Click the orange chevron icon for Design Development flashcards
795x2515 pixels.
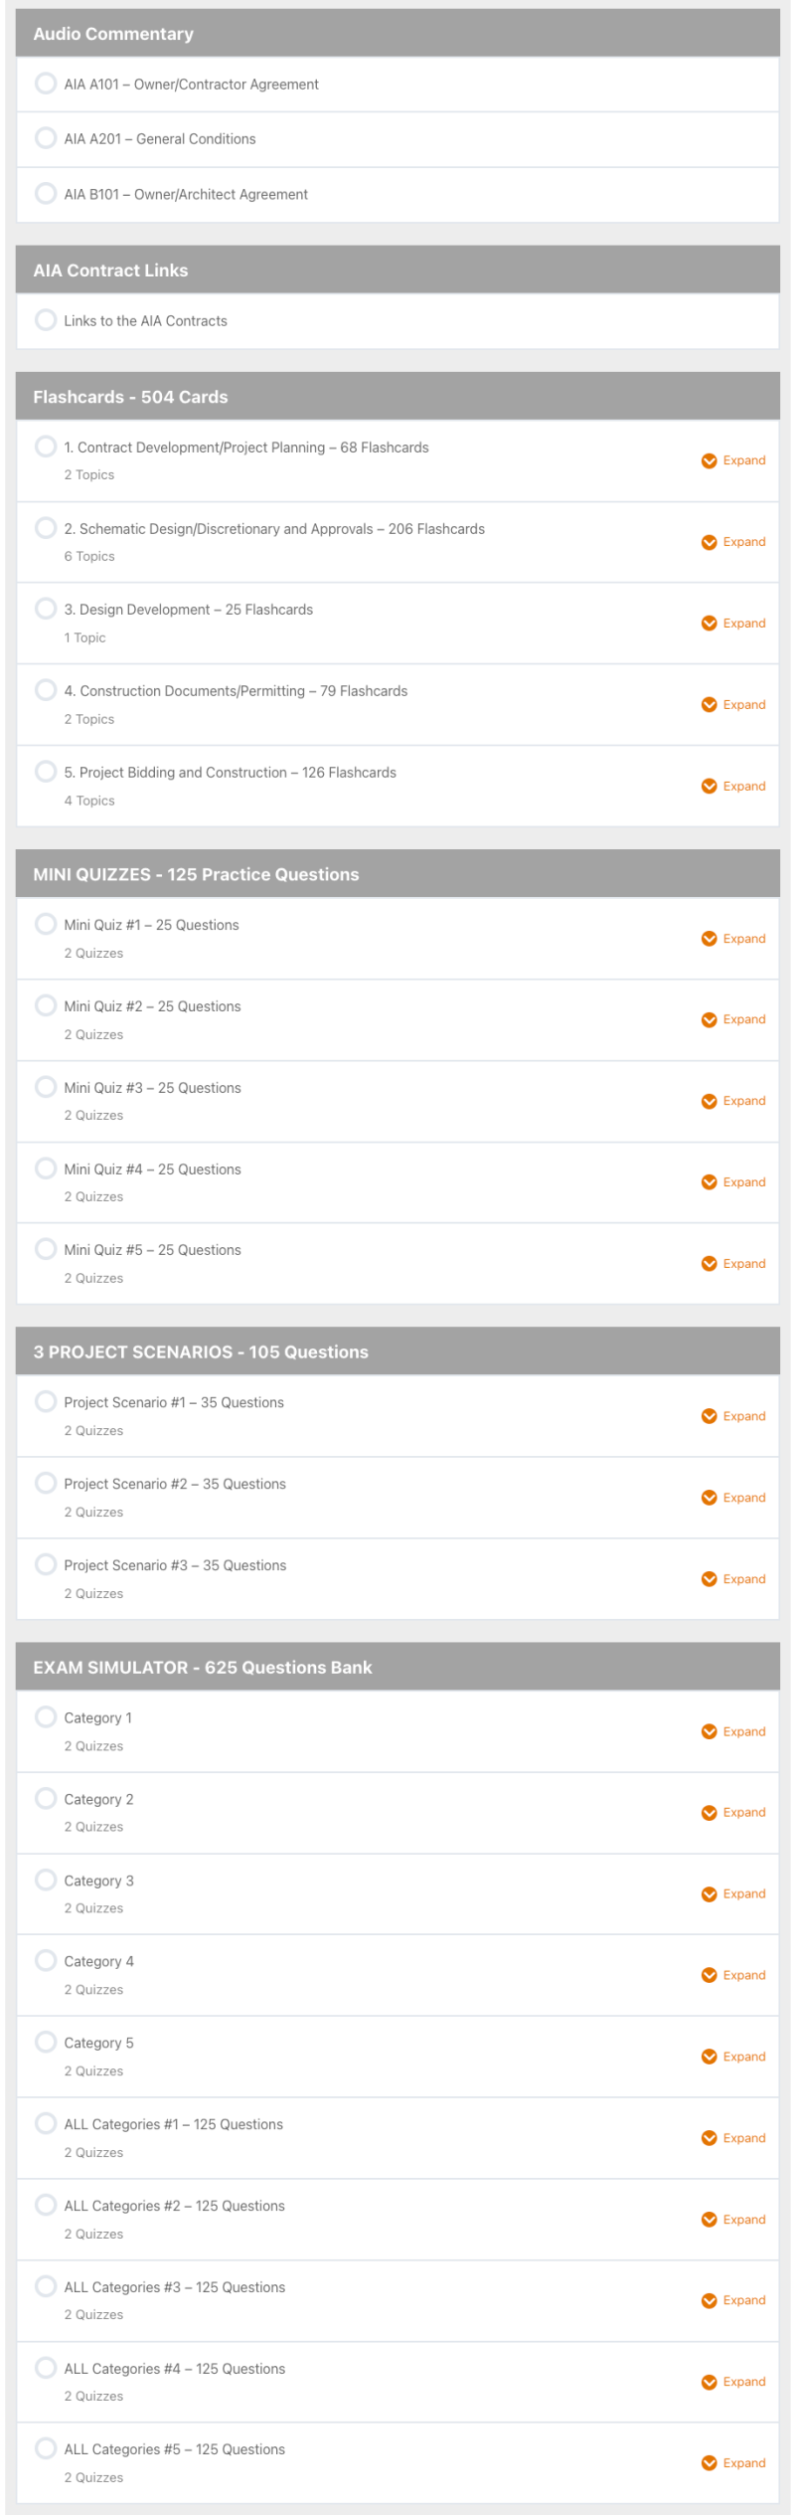pos(709,624)
